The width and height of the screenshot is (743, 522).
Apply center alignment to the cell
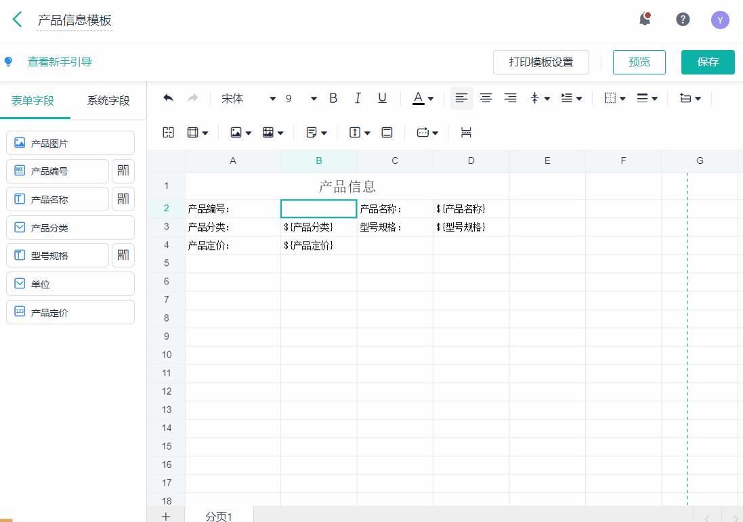point(486,97)
